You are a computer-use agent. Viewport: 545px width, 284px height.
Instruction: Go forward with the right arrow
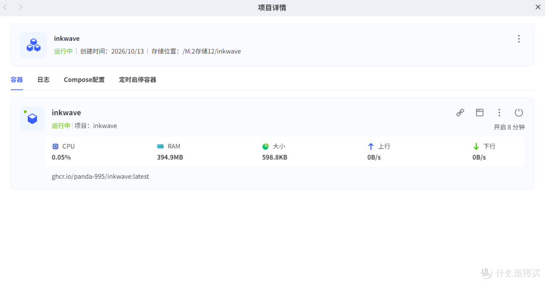coord(21,7)
